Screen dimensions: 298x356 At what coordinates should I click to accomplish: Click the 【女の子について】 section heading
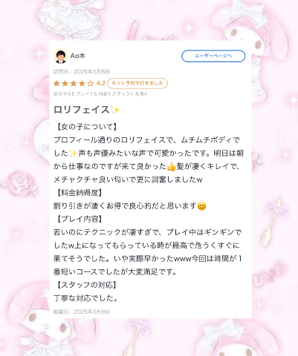click(x=86, y=127)
